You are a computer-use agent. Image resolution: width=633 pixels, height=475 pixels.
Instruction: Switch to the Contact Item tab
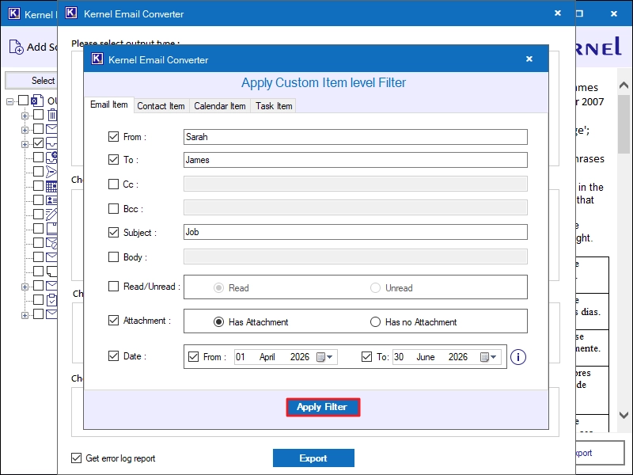[161, 106]
